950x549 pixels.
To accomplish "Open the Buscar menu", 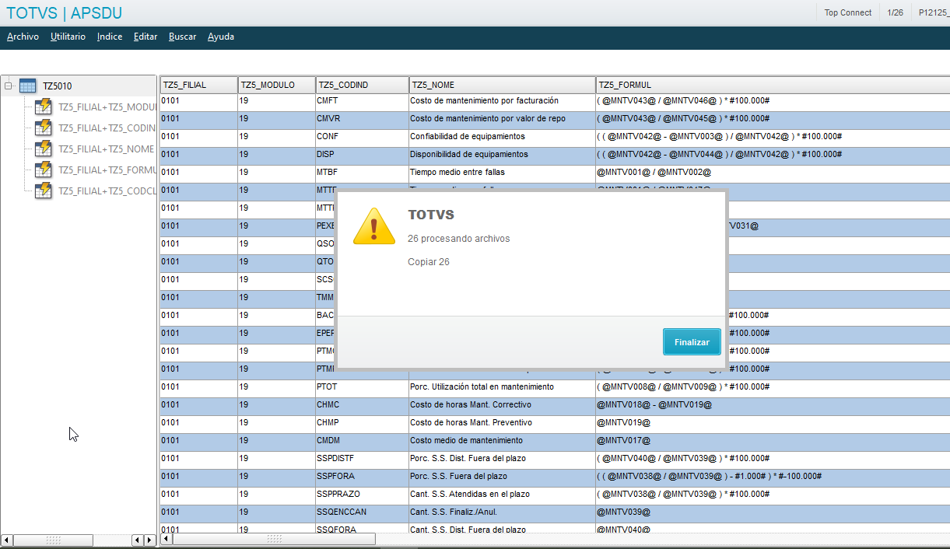I will click(183, 37).
